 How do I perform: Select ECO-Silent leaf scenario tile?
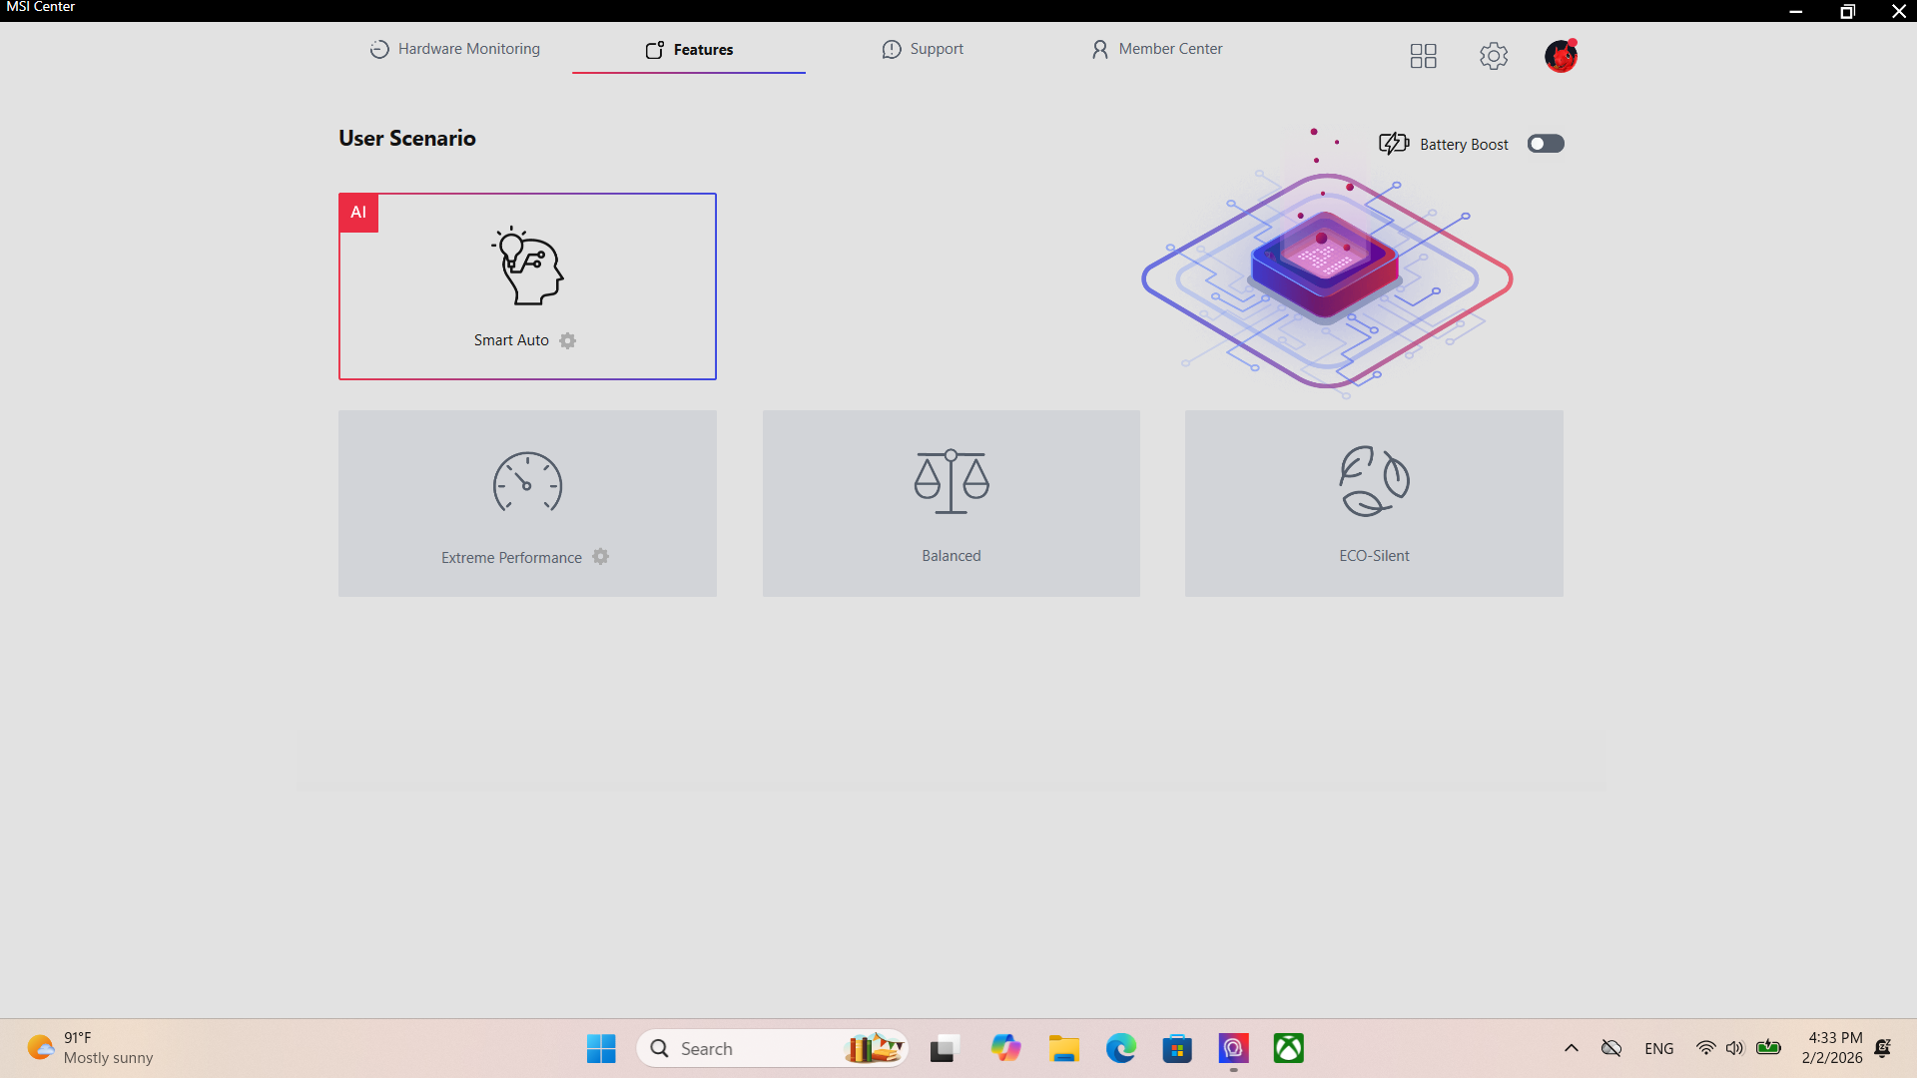pyautogui.click(x=1374, y=503)
